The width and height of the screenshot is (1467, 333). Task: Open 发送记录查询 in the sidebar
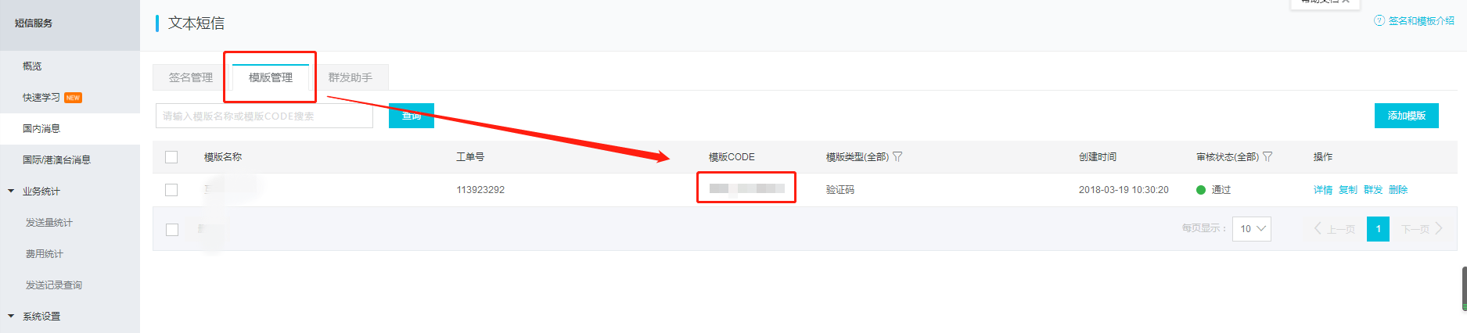click(x=54, y=285)
